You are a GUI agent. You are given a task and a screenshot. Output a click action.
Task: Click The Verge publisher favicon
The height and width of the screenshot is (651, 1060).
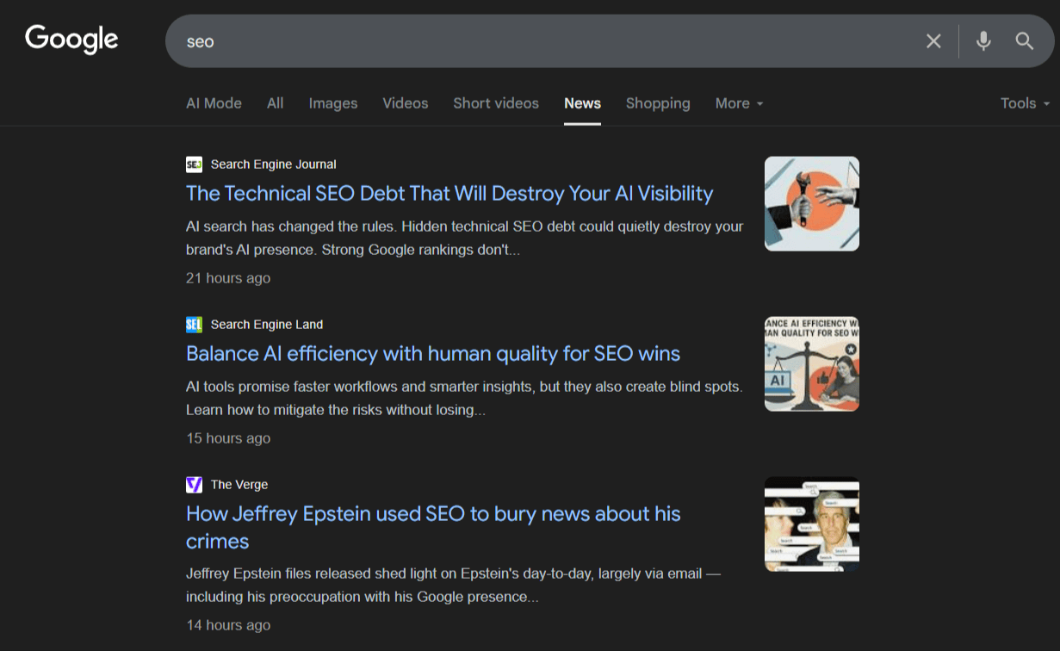pyautogui.click(x=194, y=484)
